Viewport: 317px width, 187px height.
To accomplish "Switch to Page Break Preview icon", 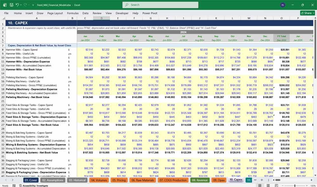I will click(276, 185).
